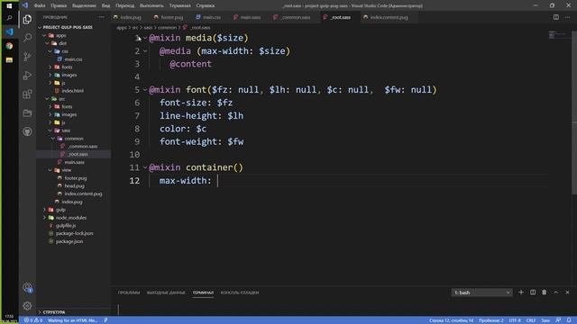
Task: Click the Windows taskbar search icon
Action: pyautogui.click(x=9, y=18)
